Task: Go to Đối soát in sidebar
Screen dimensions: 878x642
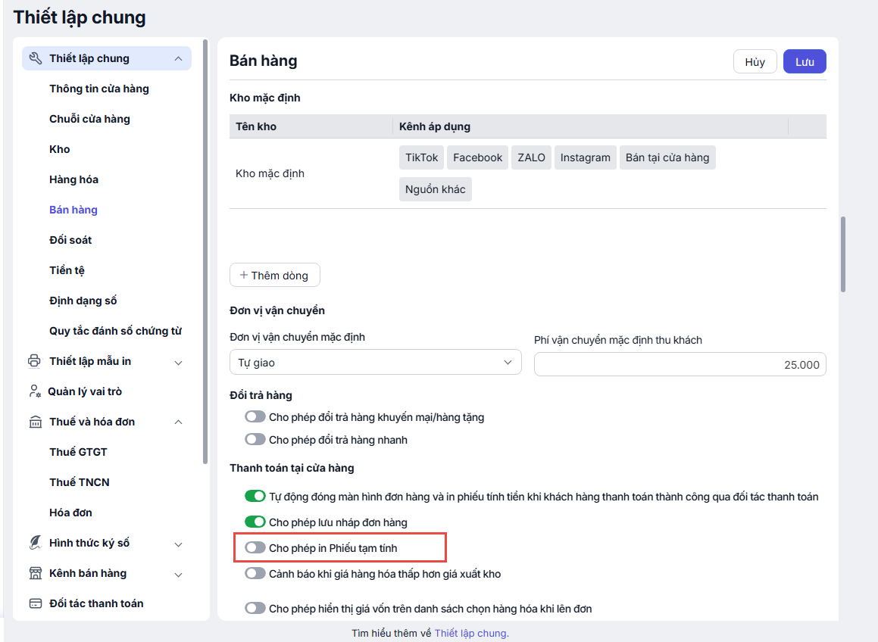Action: tap(70, 240)
